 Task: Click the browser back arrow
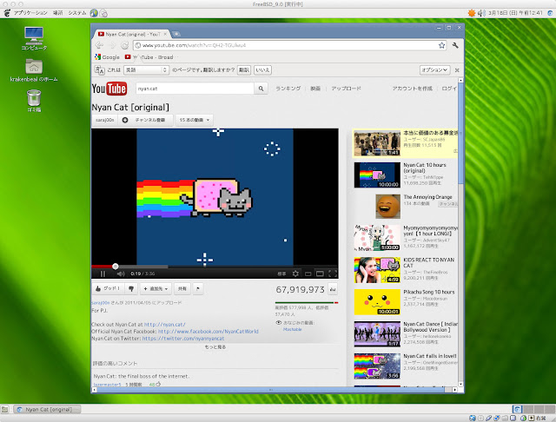100,45
